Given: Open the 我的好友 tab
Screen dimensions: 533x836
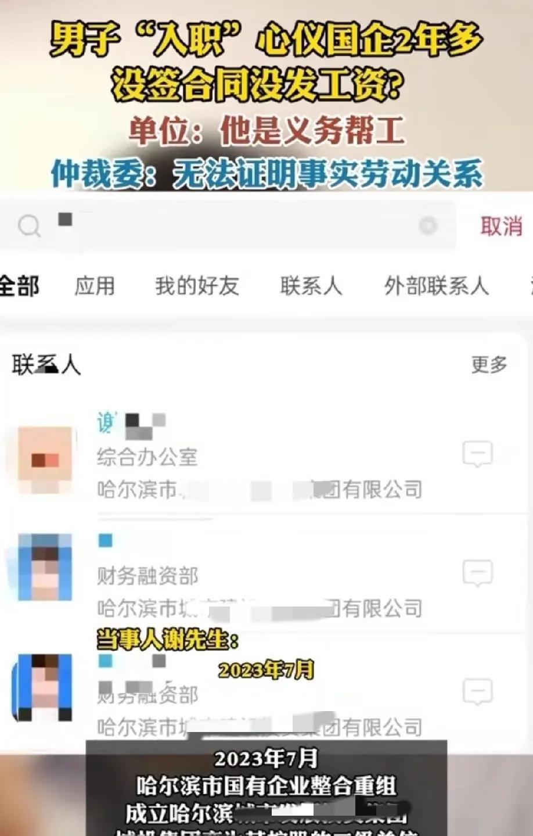Looking at the screenshot, I should click(197, 285).
